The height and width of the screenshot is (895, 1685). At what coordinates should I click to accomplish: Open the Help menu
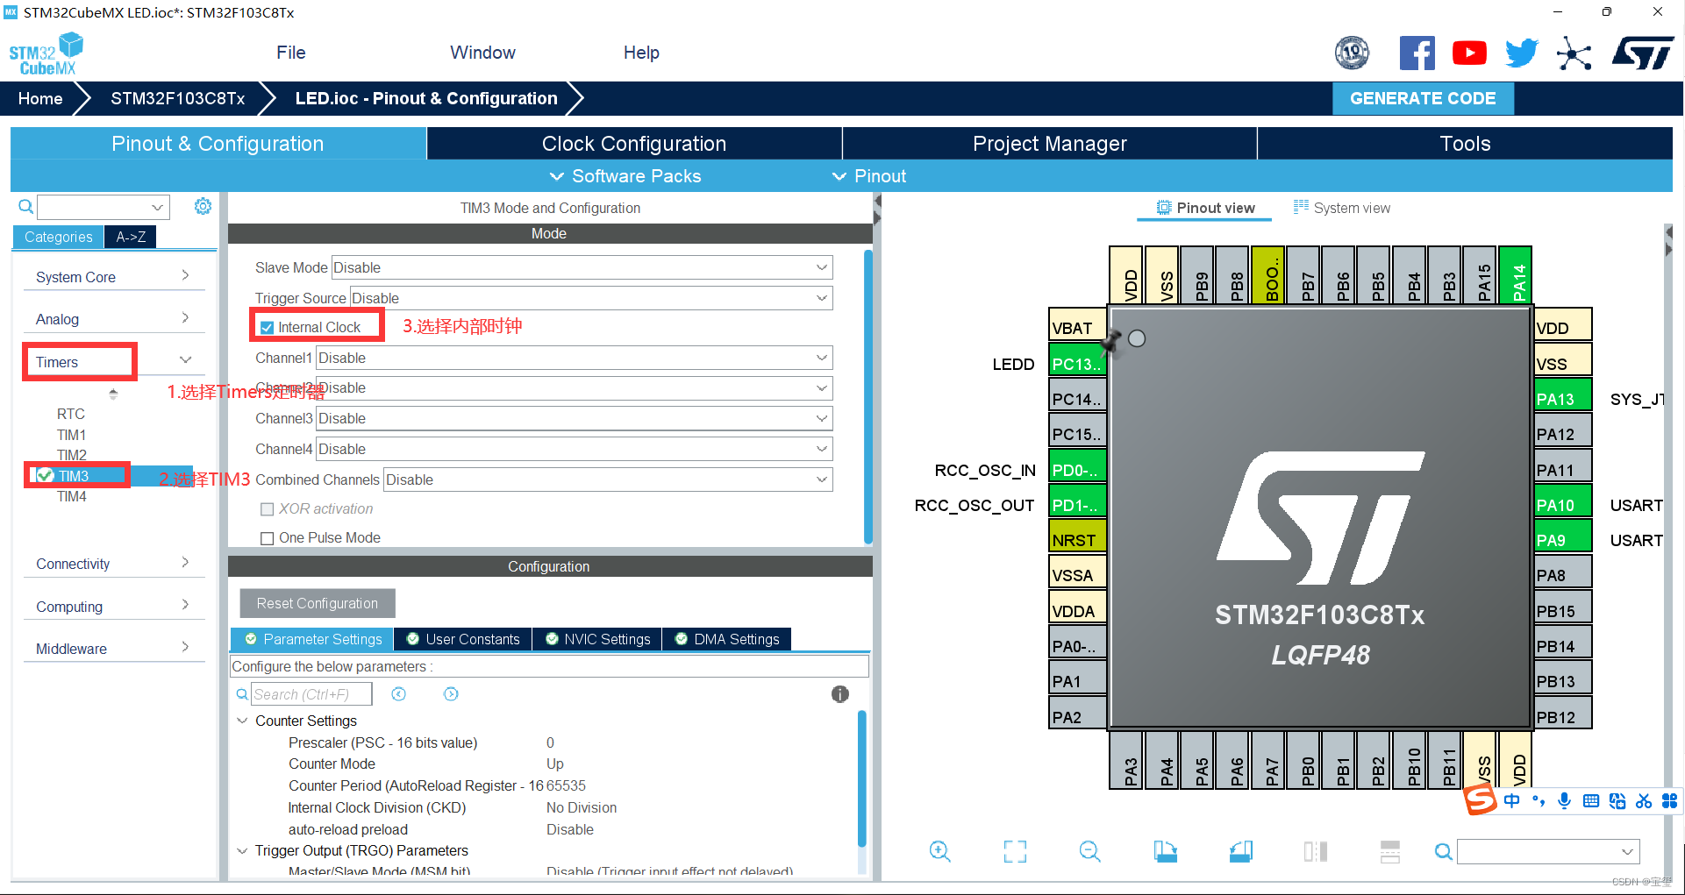(641, 53)
